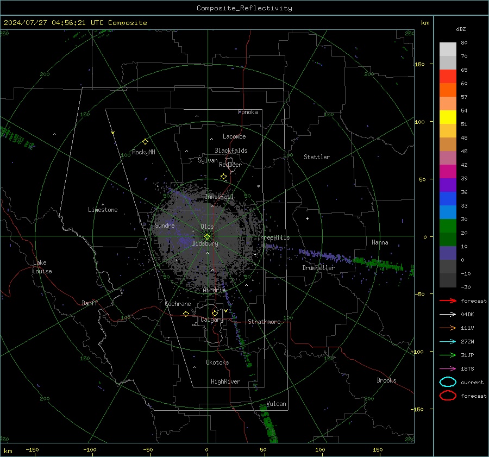Click the Ponoka city label
Screen dimensions: 489x457
coord(248,112)
